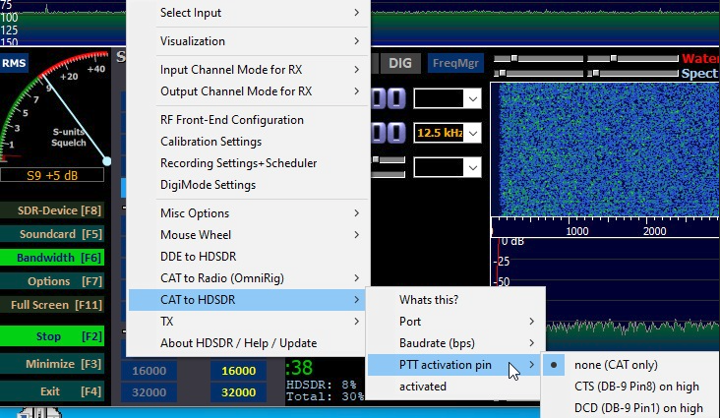Click the Minimize [F3] button

[52, 364]
